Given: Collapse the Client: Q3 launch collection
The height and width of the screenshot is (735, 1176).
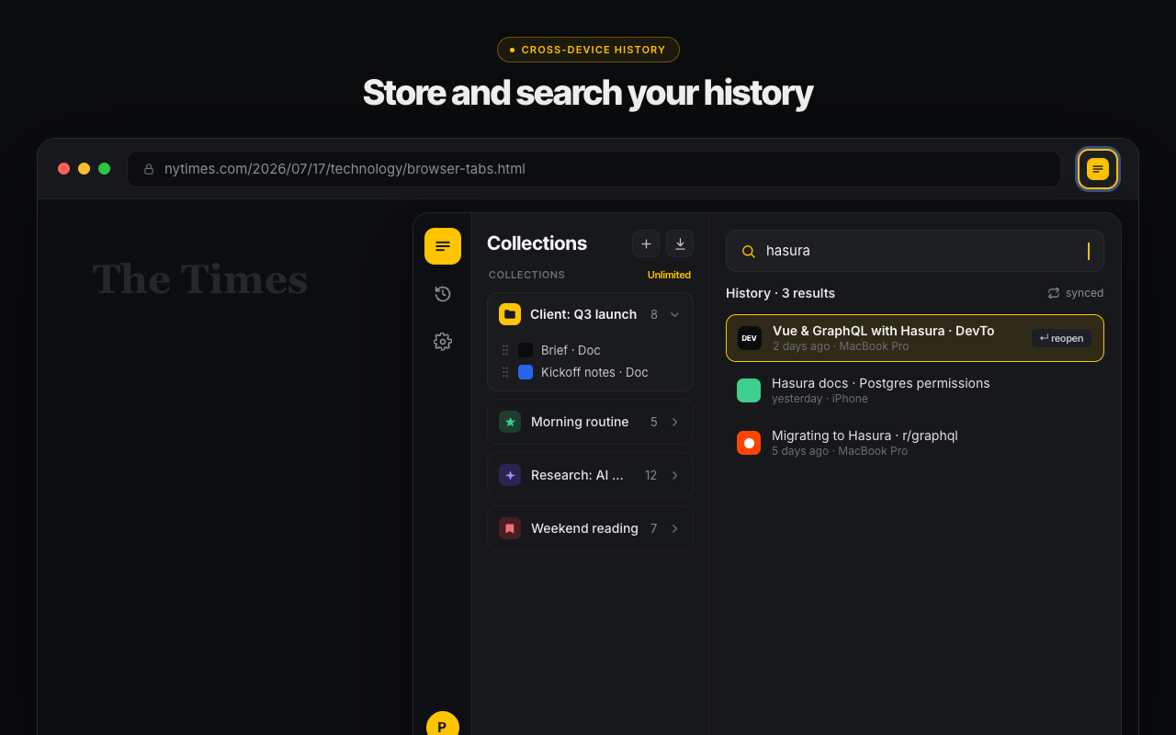Looking at the screenshot, I should coord(674,314).
